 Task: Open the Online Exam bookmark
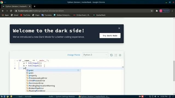81,15
